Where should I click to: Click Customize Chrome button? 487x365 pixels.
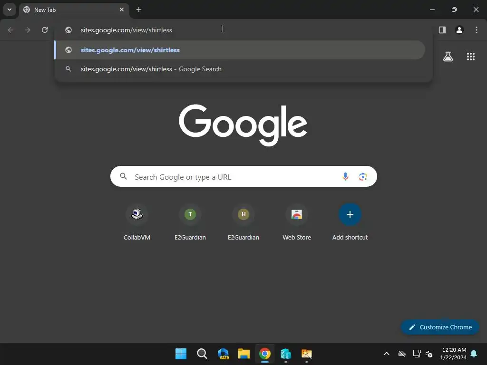[440, 327]
